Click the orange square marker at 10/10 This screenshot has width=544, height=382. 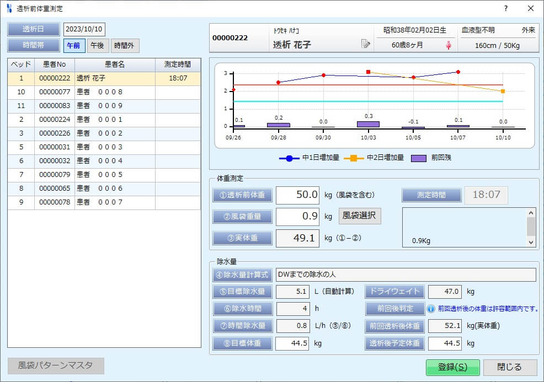point(503,91)
